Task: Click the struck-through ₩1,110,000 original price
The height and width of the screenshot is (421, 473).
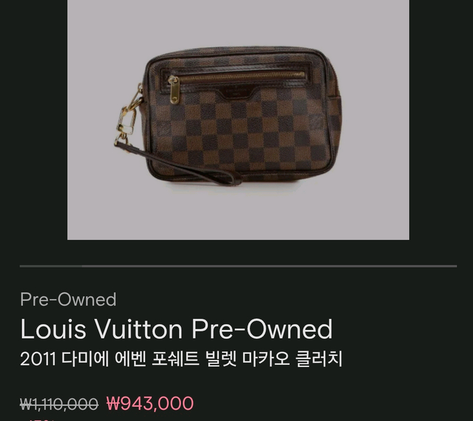Action: pos(59,404)
